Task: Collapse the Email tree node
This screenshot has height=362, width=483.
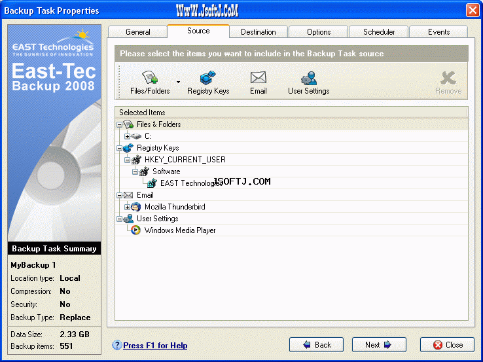Action: (119, 195)
